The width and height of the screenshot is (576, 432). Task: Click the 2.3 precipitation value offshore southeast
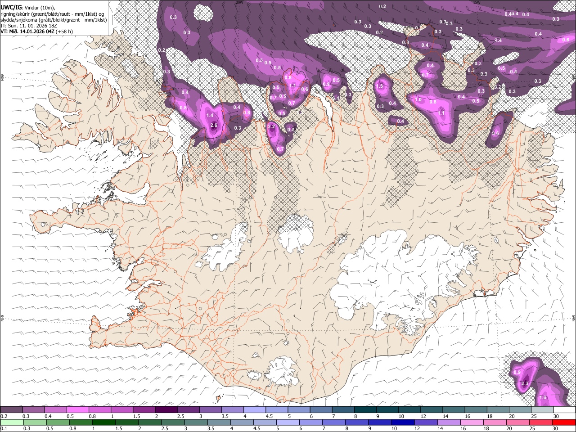(x=525, y=383)
